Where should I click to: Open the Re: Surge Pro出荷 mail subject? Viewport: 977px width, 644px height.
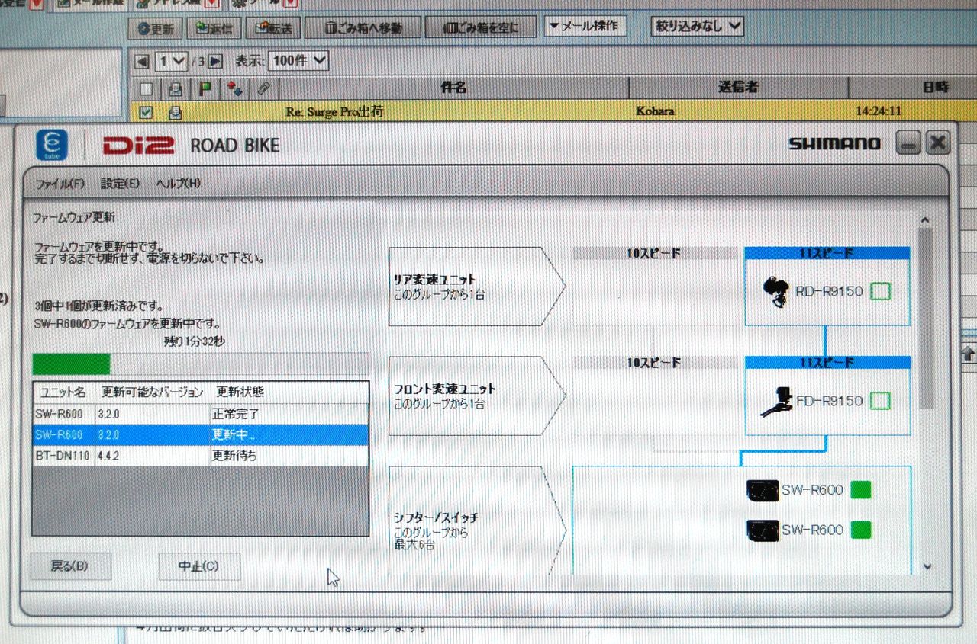tap(334, 112)
